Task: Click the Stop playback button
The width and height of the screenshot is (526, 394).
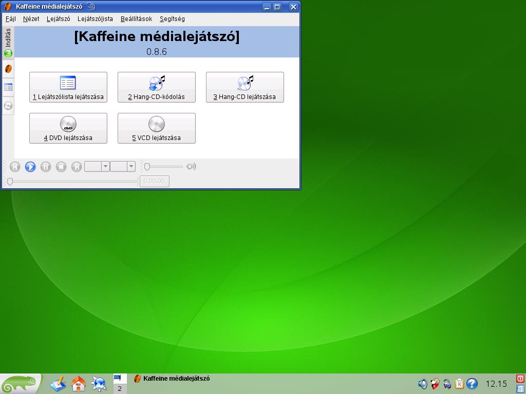Action: 61,167
